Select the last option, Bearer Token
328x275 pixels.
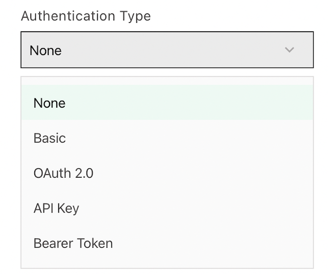(x=167, y=243)
